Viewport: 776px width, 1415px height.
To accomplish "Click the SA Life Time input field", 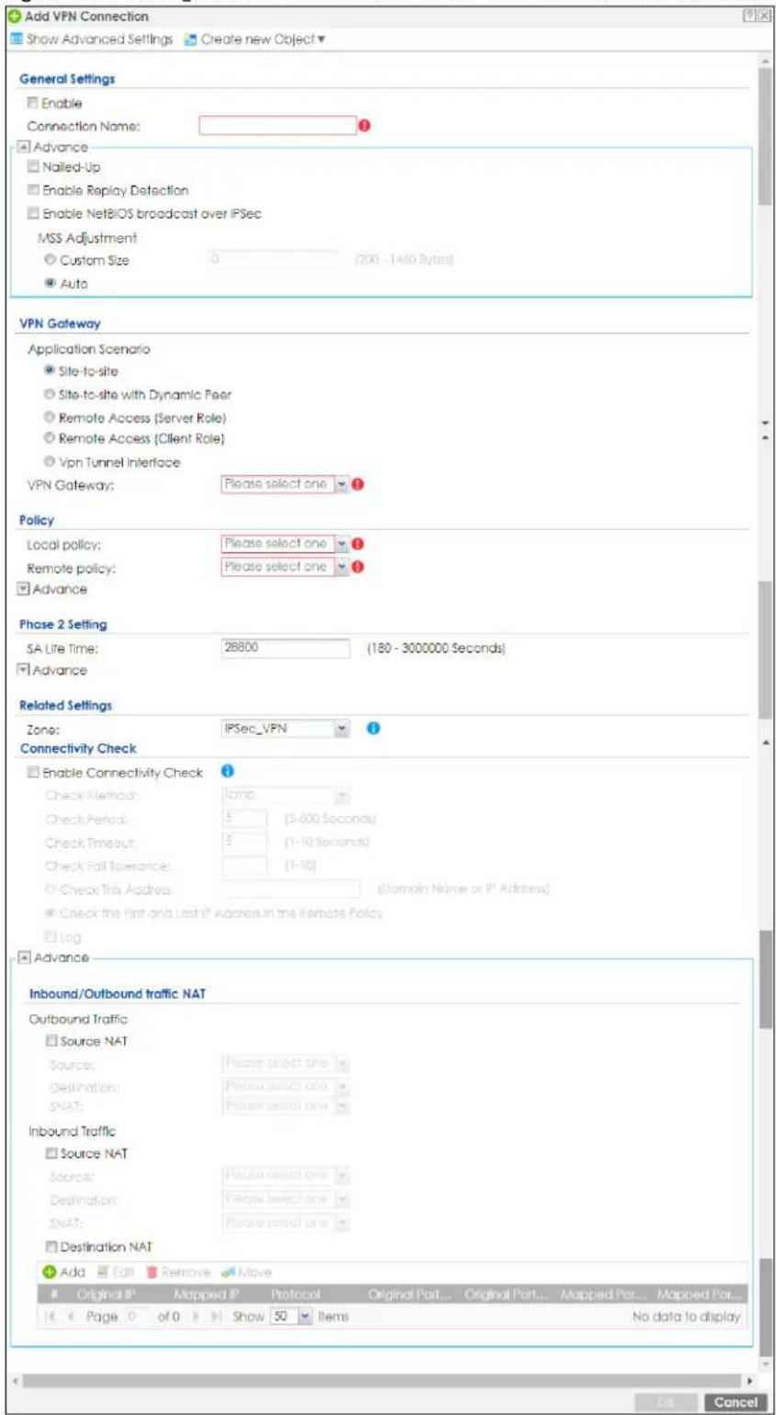I will (286, 650).
